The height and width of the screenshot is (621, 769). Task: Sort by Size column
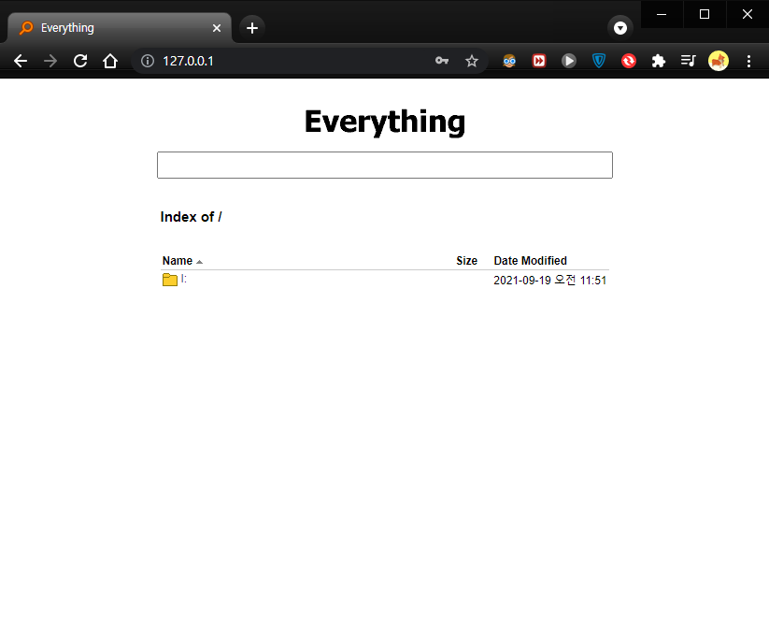(x=466, y=261)
